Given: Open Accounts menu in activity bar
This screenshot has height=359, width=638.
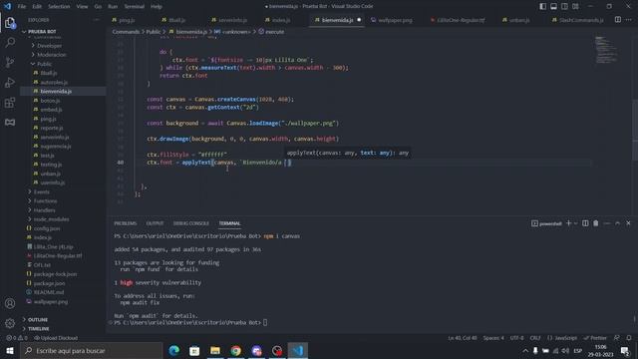Looking at the screenshot, I should click(x=10, y=303).
